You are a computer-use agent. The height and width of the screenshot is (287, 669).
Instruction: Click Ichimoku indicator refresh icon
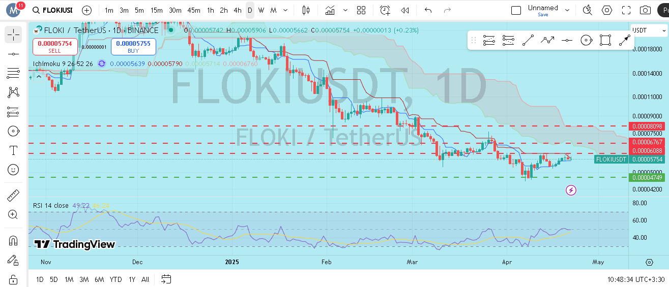[102, 63]
